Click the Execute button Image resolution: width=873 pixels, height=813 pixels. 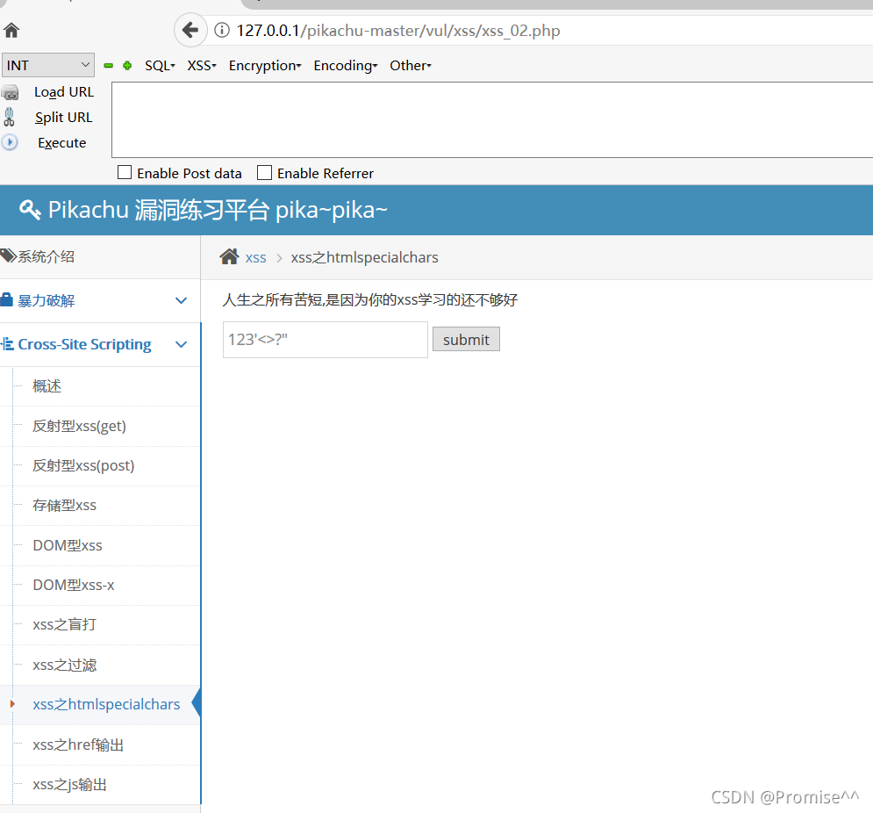click(x=61, y=143)
